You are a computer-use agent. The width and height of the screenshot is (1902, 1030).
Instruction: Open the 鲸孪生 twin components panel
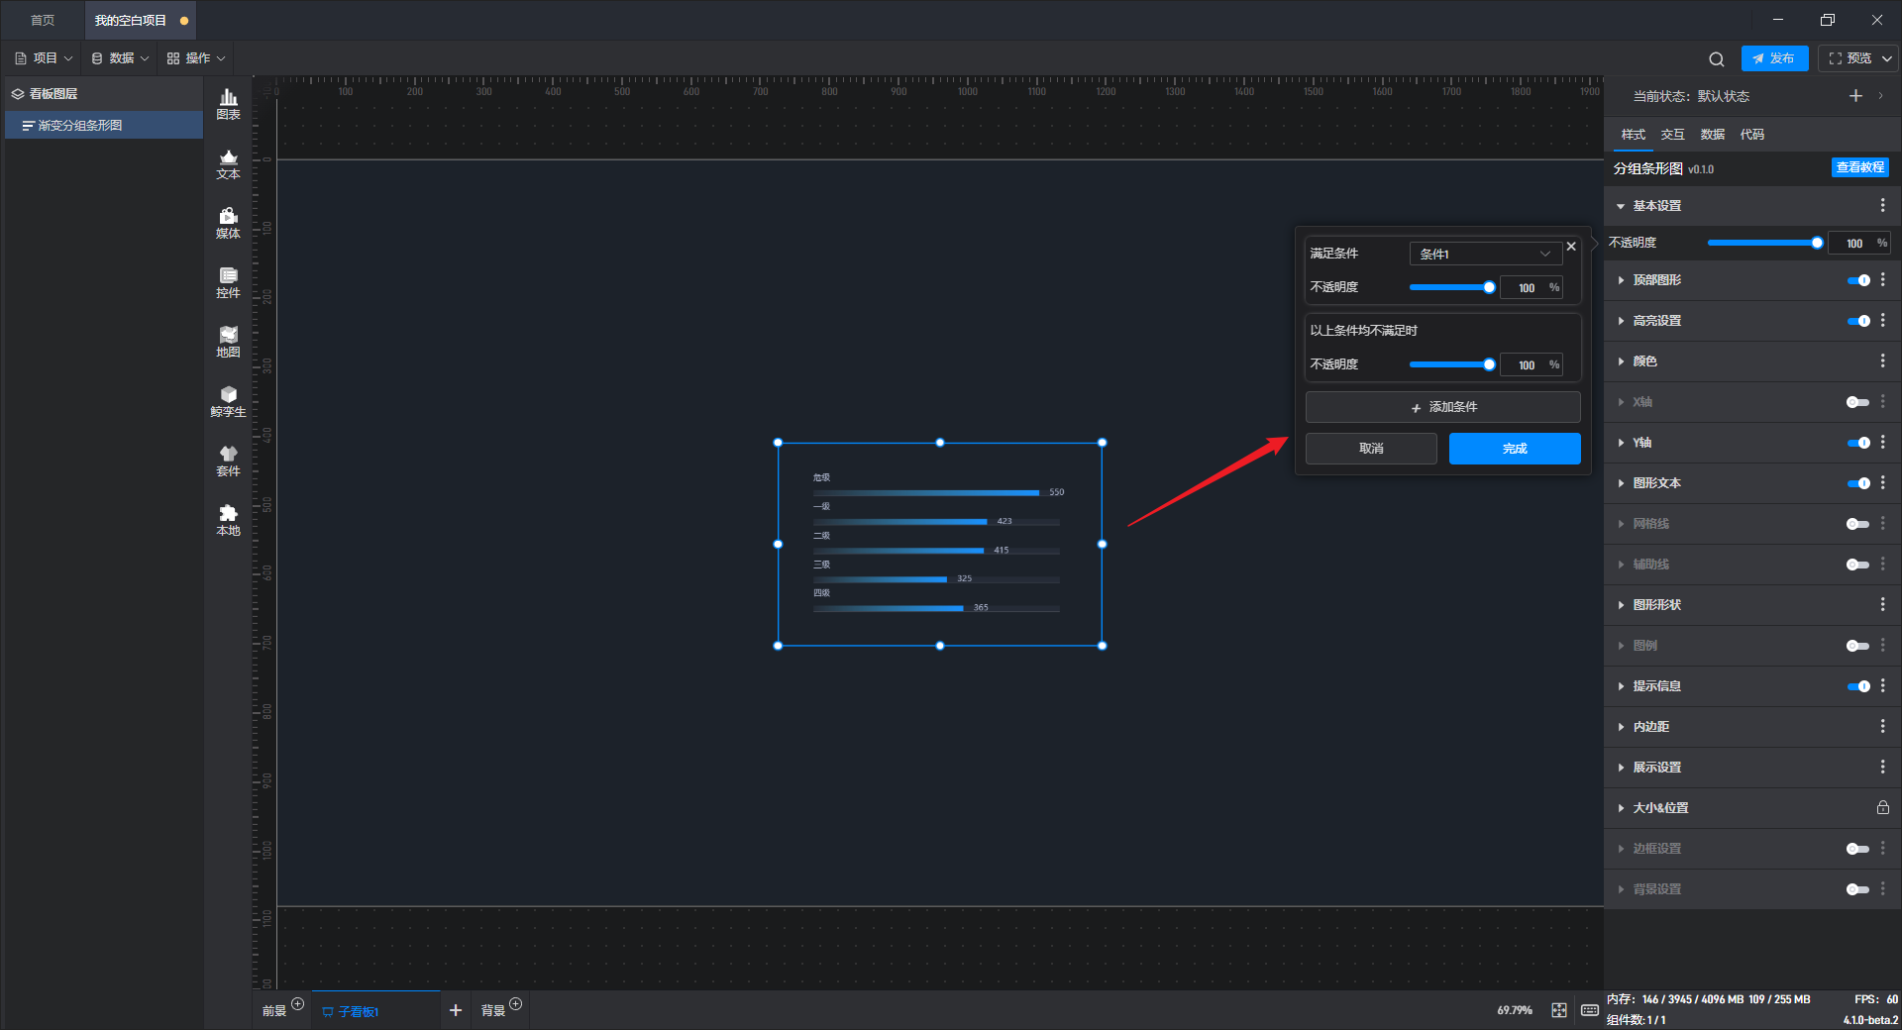click(228, 401)
